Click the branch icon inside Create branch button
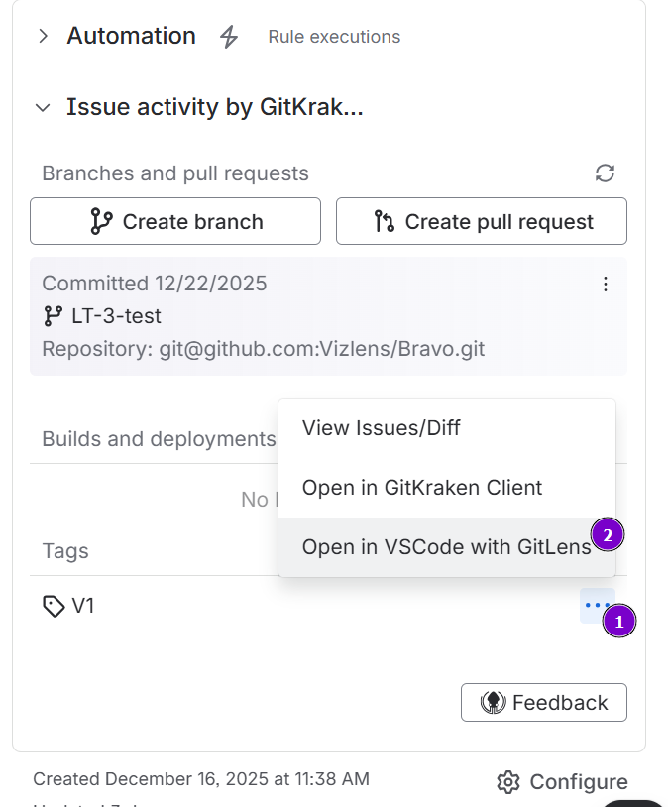 click(x=101, y=221)
